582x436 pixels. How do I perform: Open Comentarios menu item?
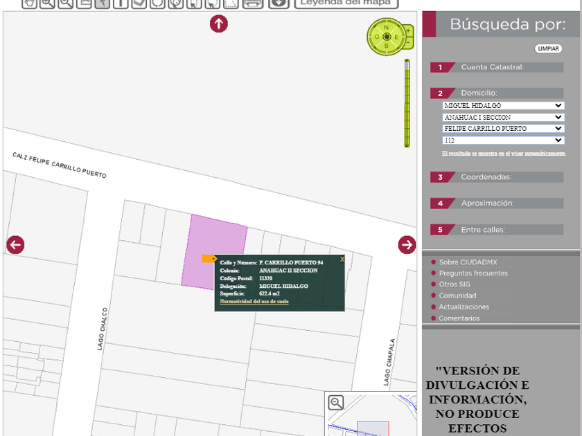click(459, 318)
